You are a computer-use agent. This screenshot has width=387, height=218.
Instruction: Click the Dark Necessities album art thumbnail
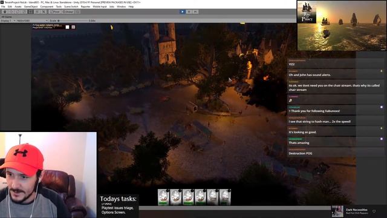coord(337,211)
